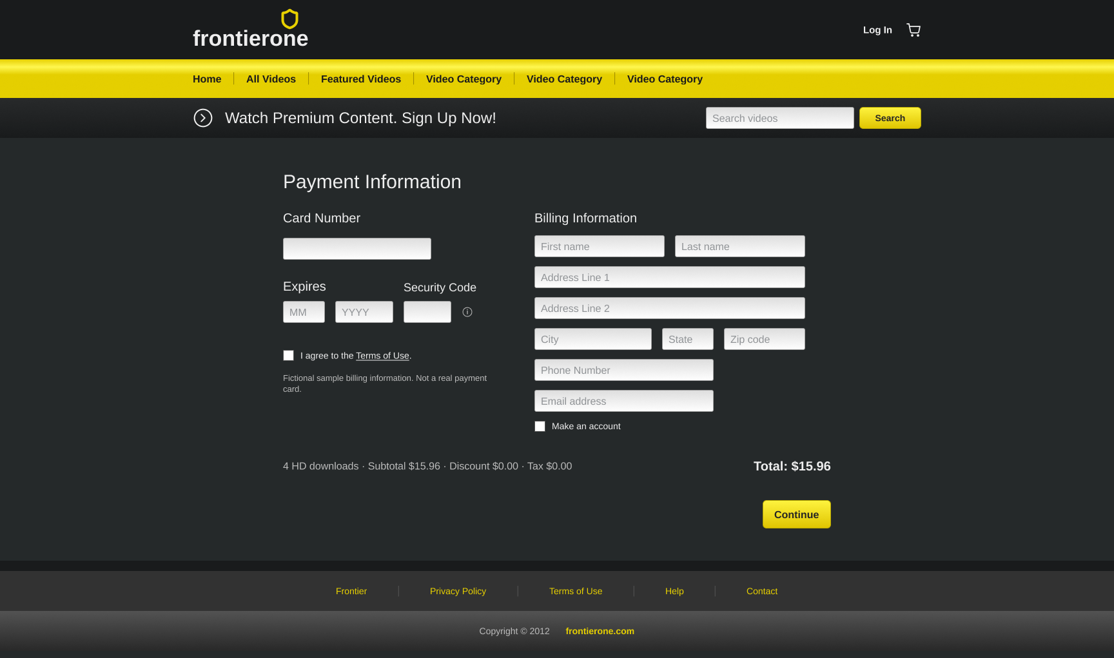Screen dimensions: 1114x658
Task: Click the Total: $15.96 text
Action: (792, 466)
